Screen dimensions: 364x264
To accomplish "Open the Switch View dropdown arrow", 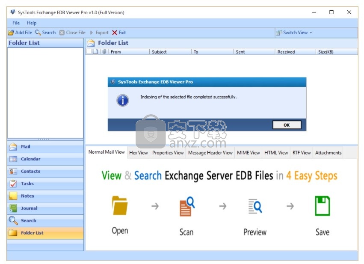I will tap(311, 33).
